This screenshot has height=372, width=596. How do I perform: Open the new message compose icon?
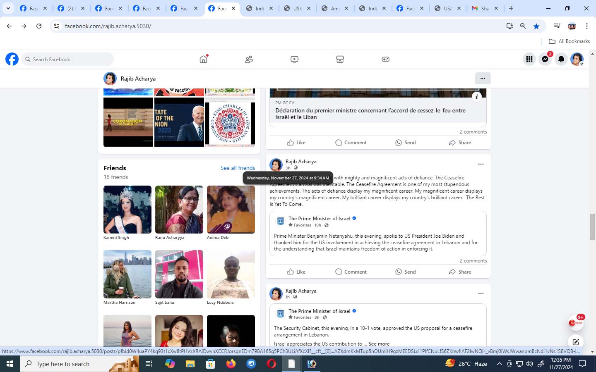tap(576, 342)
